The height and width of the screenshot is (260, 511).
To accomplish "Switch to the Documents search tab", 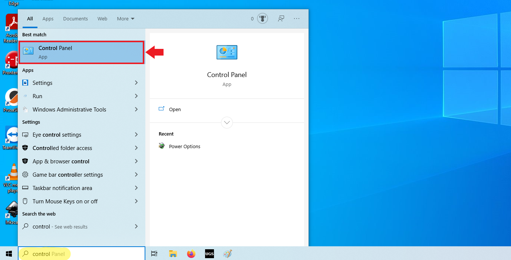I will click(75, 19).
